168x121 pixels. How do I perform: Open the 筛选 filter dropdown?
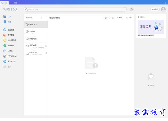(129, 18)
